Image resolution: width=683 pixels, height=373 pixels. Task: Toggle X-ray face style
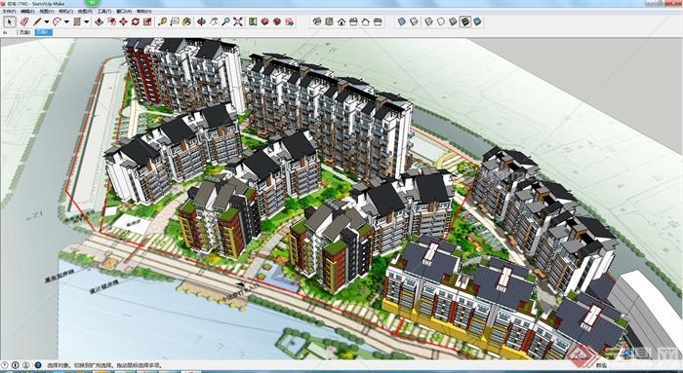tap(402, 21)
